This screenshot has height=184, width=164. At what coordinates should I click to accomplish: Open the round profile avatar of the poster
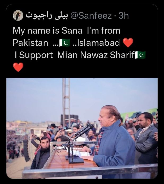18,15
